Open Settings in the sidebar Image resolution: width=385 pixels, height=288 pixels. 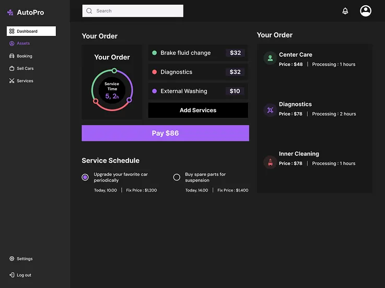pos(24,259)
